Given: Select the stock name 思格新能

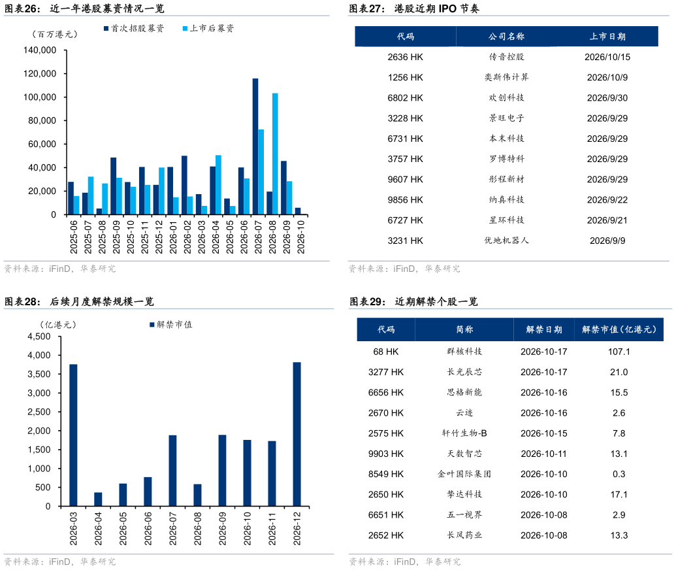Looking at the screenshot, I should click(464, 392).
